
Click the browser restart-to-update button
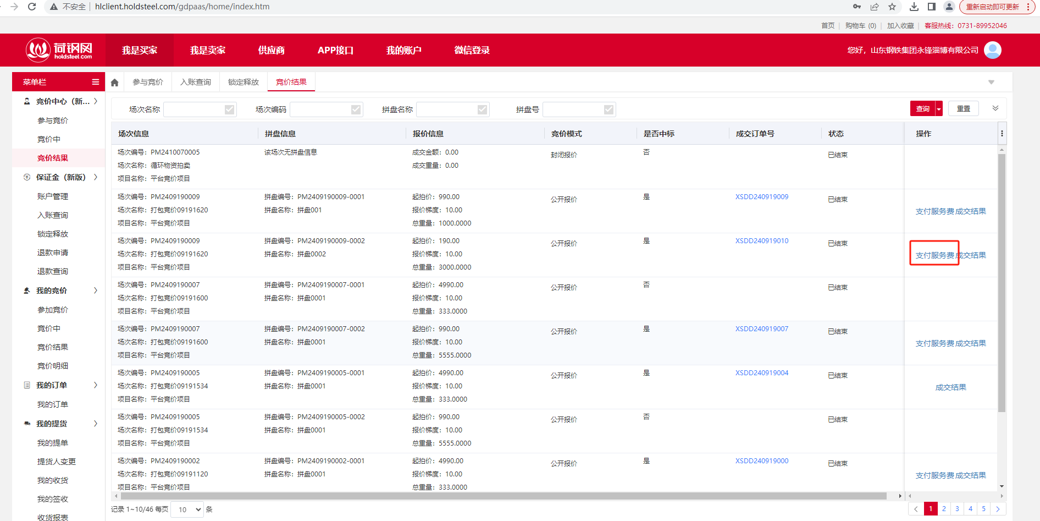[x=997, y=7]
